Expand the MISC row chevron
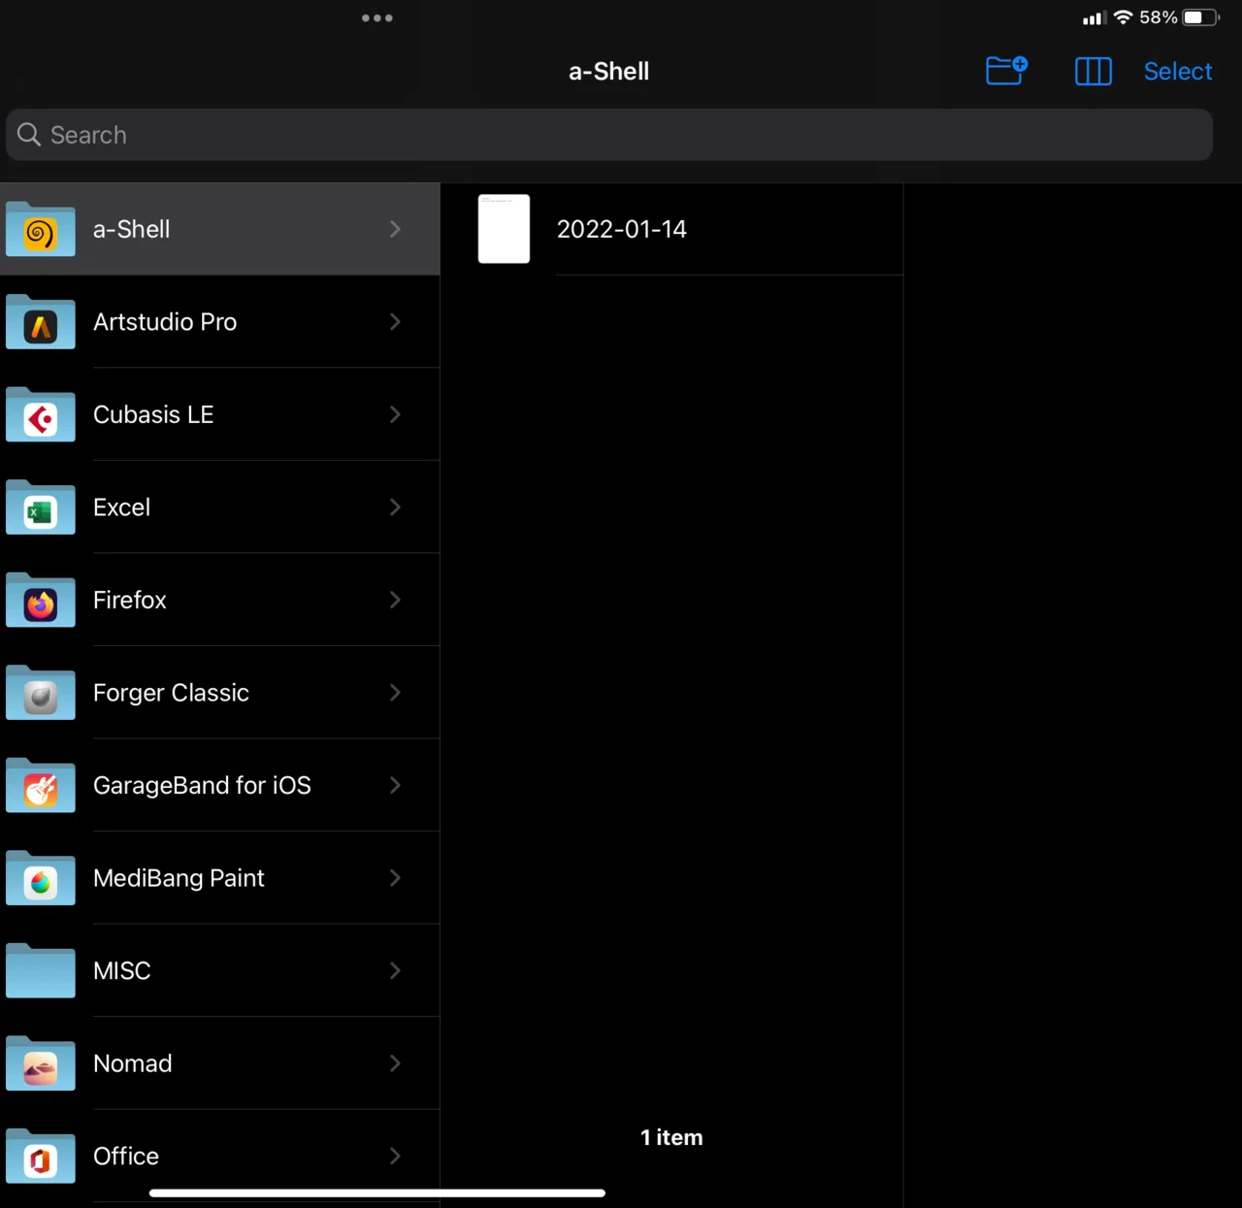Viewport: 1242px width, 1208px height. [x=395, y=970]
